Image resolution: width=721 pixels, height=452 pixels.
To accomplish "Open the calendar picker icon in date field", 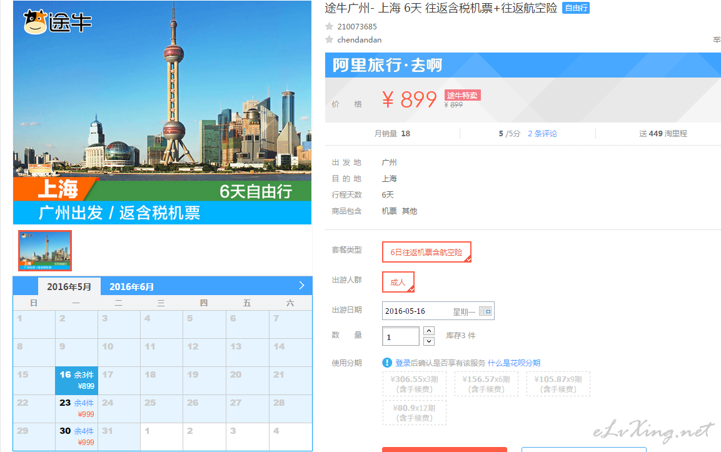I will [x=485, y=311].
